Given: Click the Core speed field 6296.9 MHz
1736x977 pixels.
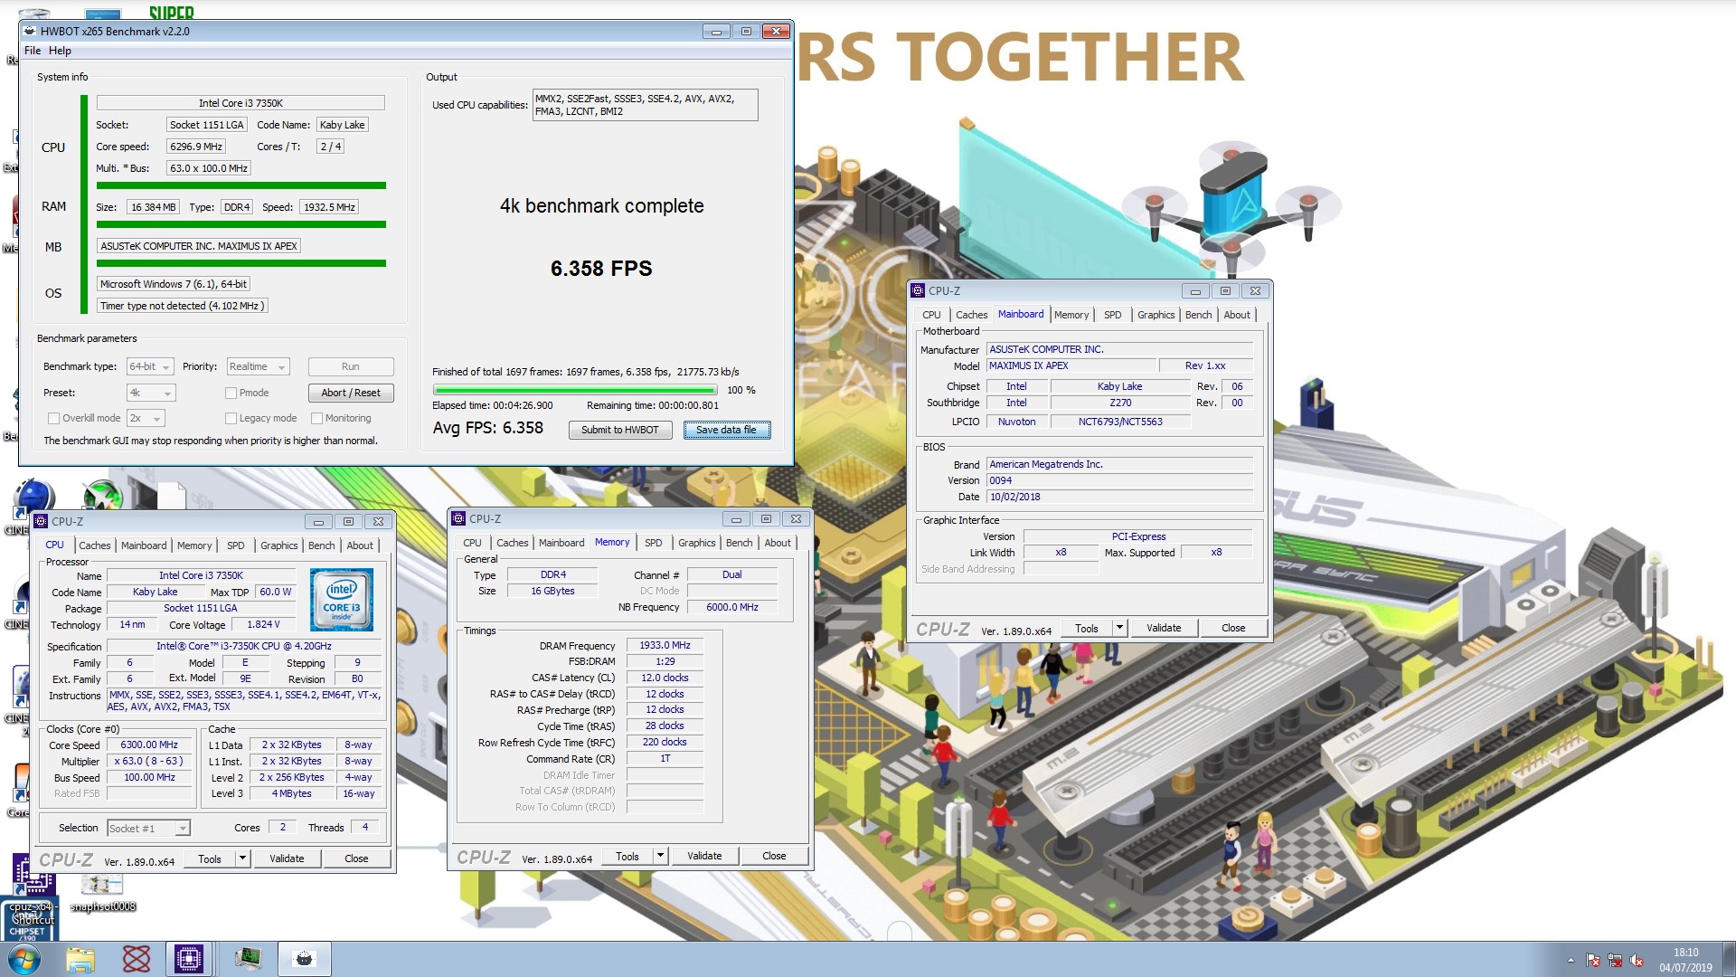Looking at the screenshot, I should pyautogui.click(x=196, y=147).
